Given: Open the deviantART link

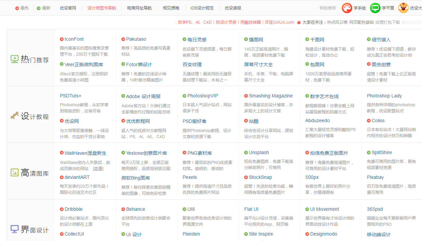Looking at the screenshot, I should coord(77,177).
